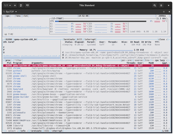Close the process detail box

(x=163, y=39)
